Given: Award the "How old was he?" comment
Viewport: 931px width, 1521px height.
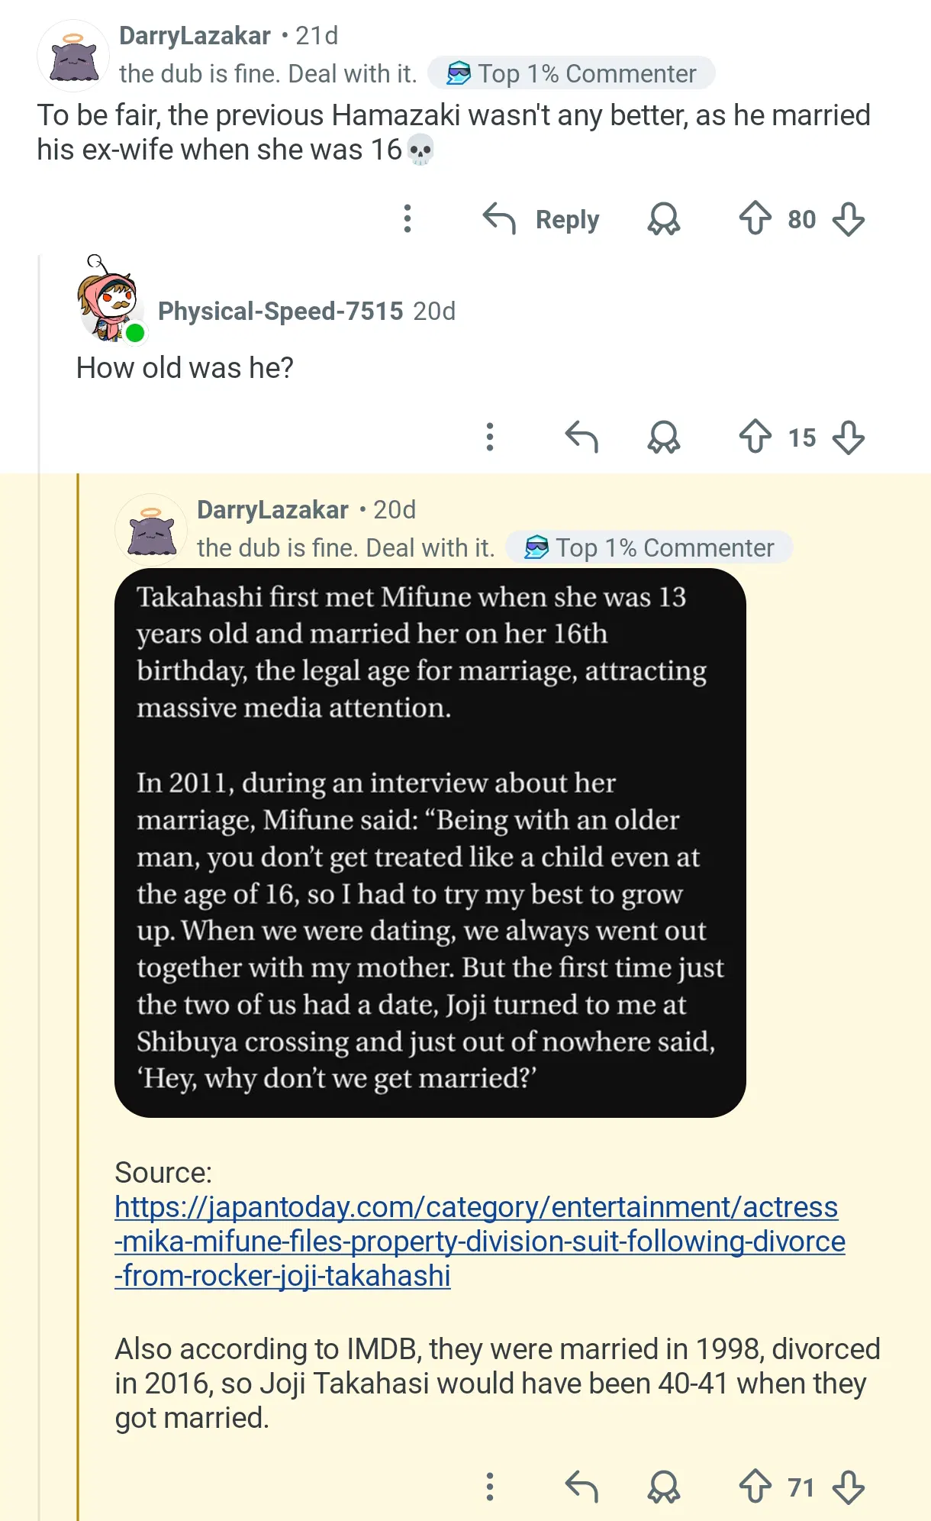Looking at the screenshot, I should coord(663,438).
